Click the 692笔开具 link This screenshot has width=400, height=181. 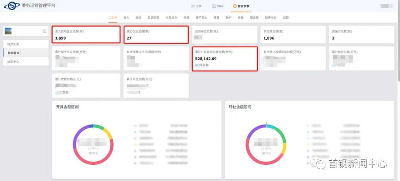coord(202,65)
